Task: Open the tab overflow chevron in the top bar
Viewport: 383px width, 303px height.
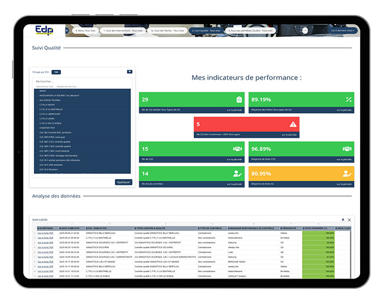Action: [305, 31]
